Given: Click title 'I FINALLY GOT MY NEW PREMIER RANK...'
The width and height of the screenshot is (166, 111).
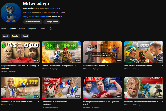Looking at the screenshot, I should click(17, 102).
